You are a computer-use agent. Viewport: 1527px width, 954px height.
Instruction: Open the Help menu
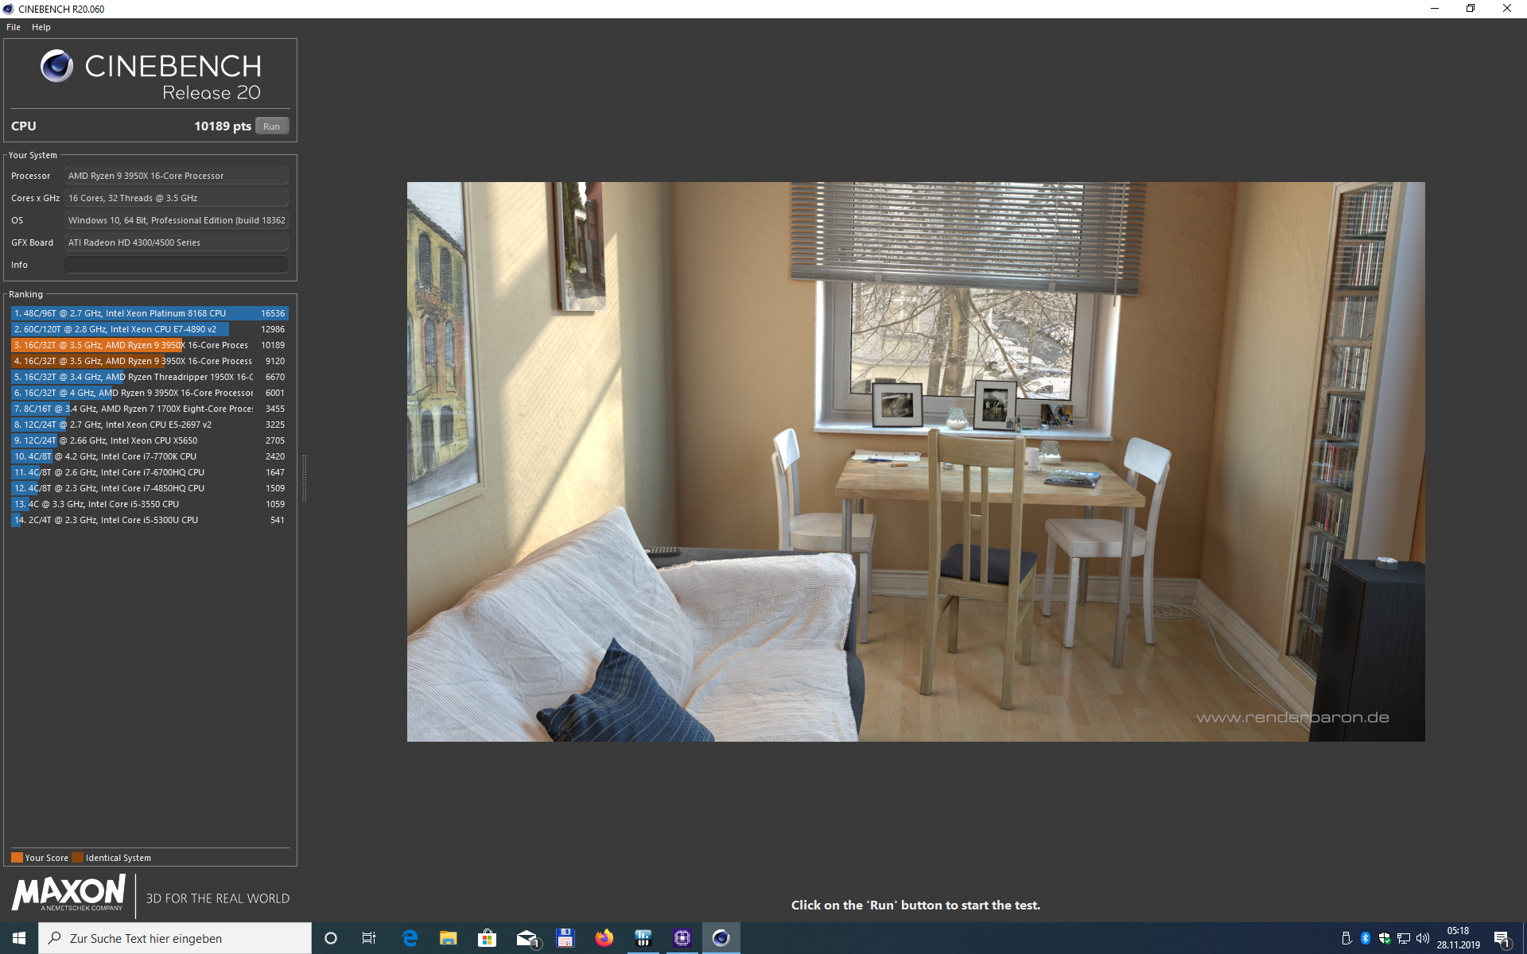(41, 27)
